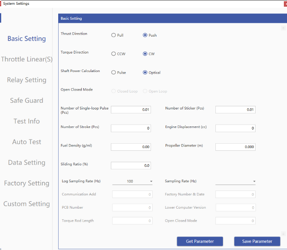
Task: Open Custom Setting in the sidebar
Action: pyautogui.click(x=27, y=204)
